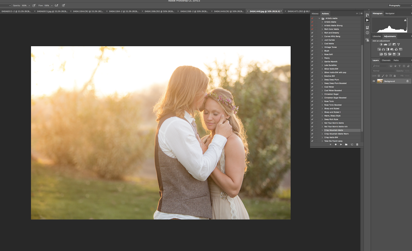Toggle item checkmark for Rich Color Matte action
This screenshot has height=251, width=412.
(x=312, y=29)
